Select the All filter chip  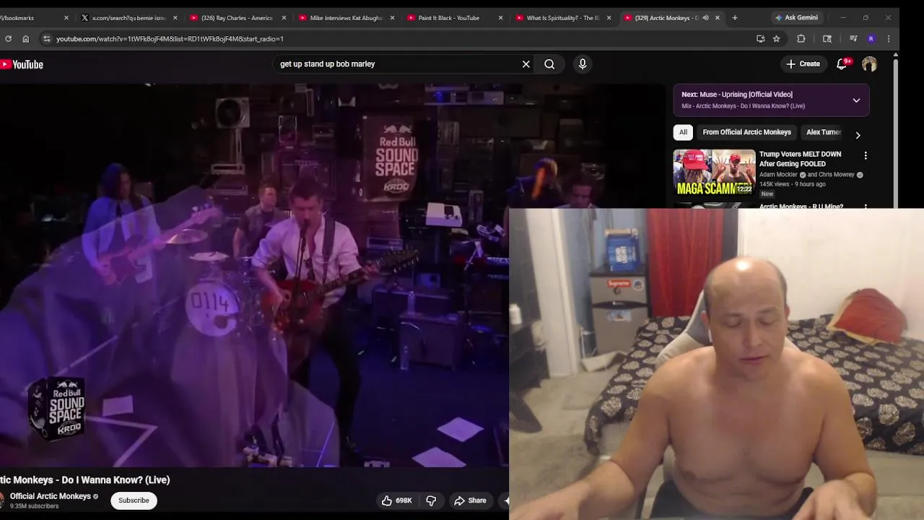pos(683,132)
